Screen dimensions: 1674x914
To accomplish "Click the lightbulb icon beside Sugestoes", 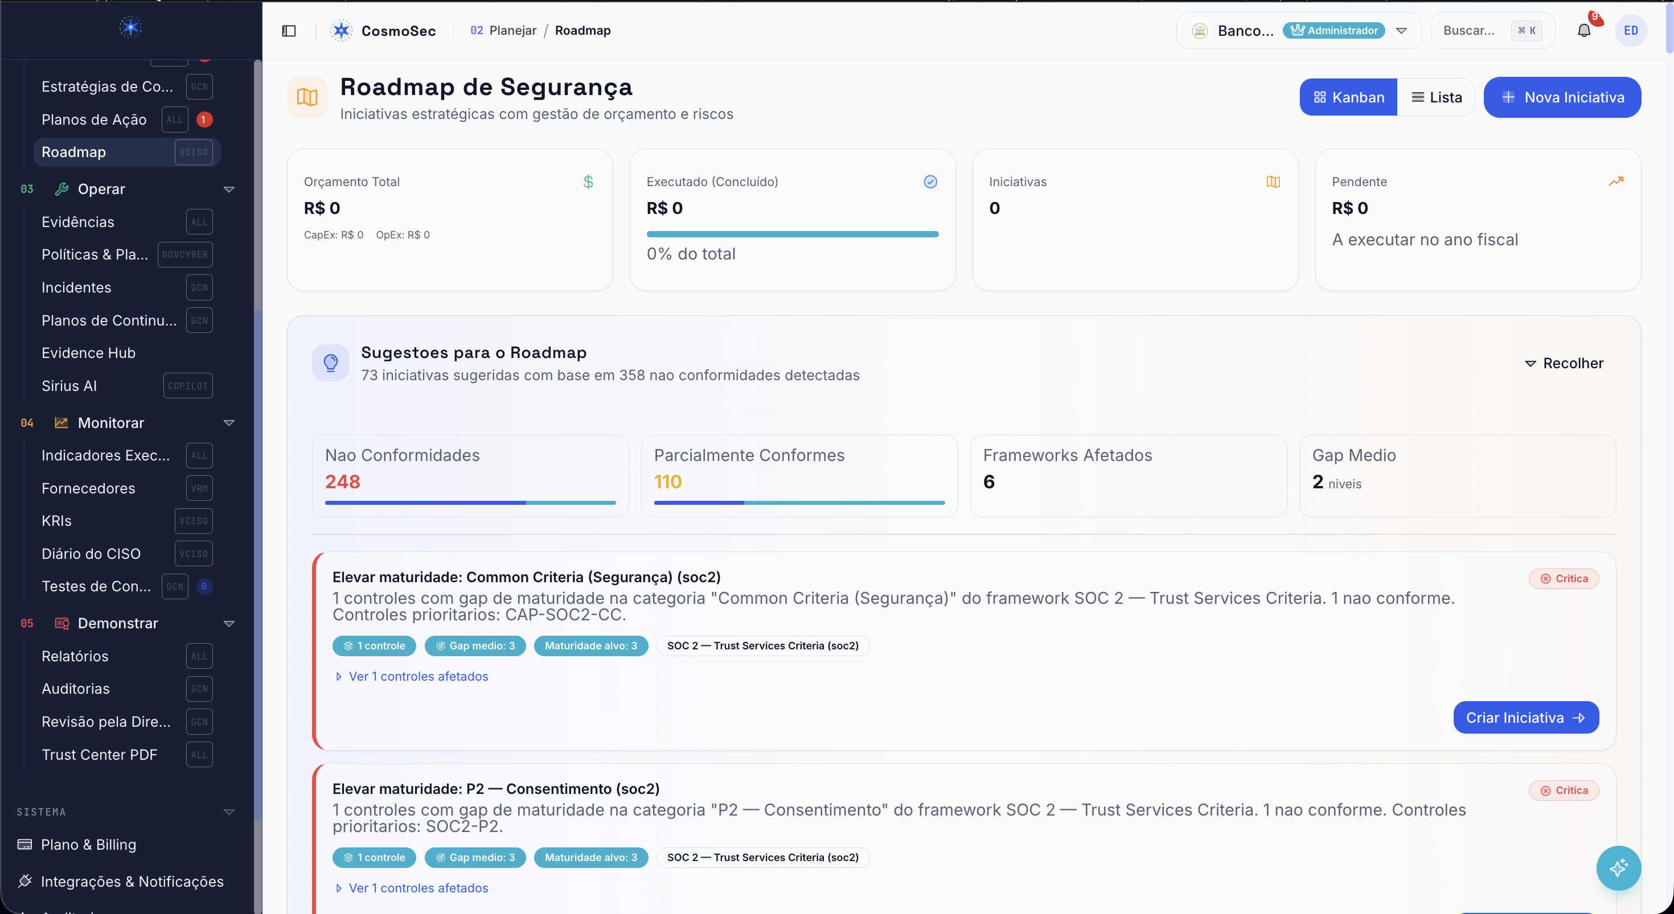I will [x=330, y=363].
